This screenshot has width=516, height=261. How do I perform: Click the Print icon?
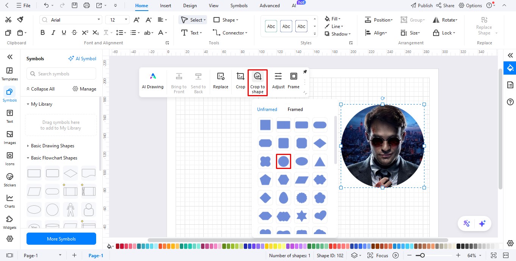pyautogui.click(x=87, y=5)
